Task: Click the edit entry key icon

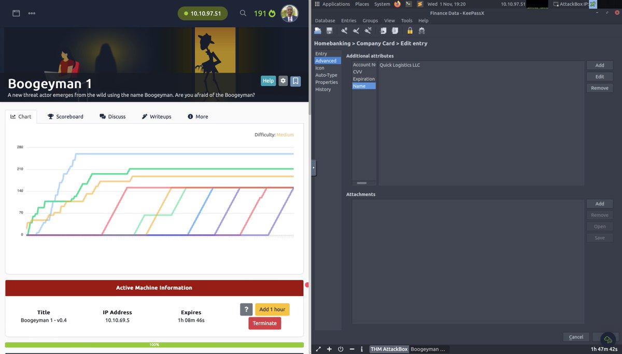Action: click(356, 31)
